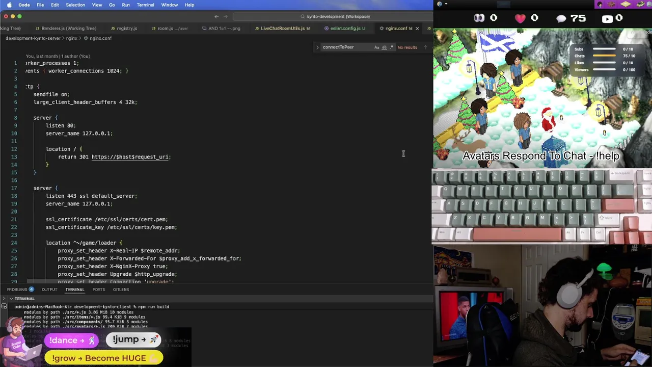Image resolution: width=652 pixels, height=367 pixels.
Task: Toggle Match Case in find widget
Action: click(377, 47)
